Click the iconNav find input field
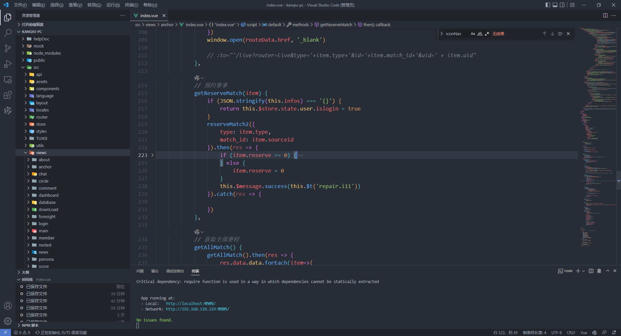This screenshot has height=336, width=621. pos(457,34)
